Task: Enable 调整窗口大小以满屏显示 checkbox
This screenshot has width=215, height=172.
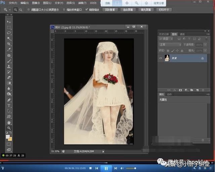Action: pyautogui.click(x=28, y=10)
